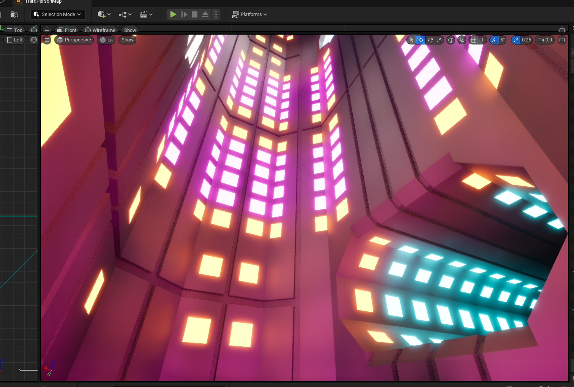Click the green Play button
The height and width of the screenshot is (387, 574).
point(173,14)
